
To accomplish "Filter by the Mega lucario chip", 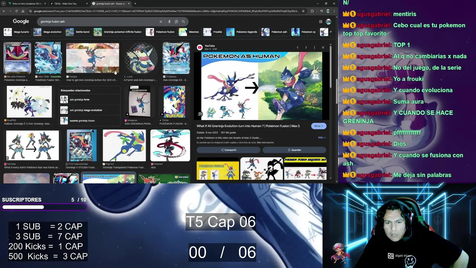I will tap(16, 32).
